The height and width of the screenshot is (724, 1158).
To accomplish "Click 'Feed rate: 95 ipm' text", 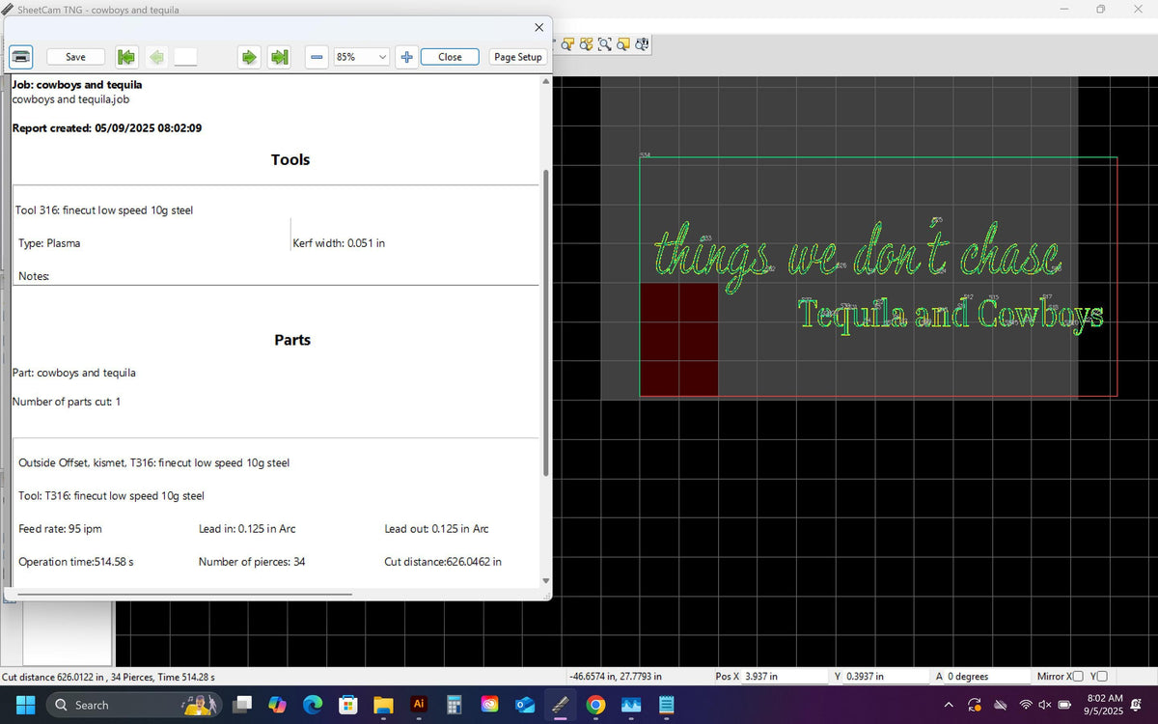I will coord(60,529).
